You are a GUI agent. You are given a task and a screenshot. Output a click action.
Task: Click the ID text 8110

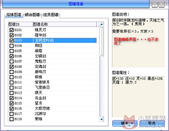(18, 77)
